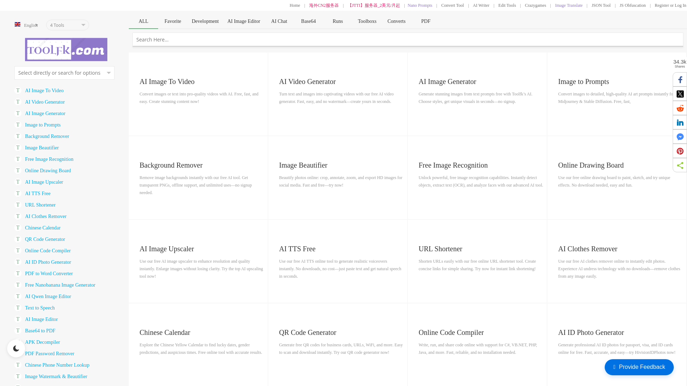Open AI Video Generator card

click(x=338, y=94)
